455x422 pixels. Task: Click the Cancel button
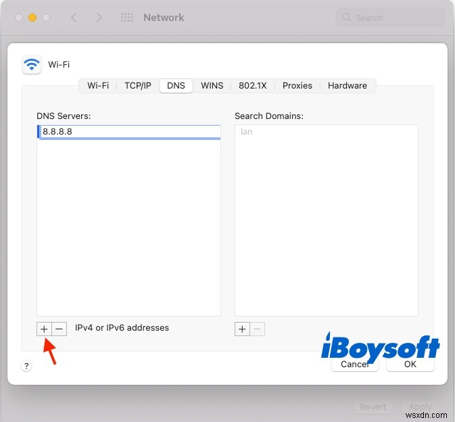point(355,365)
